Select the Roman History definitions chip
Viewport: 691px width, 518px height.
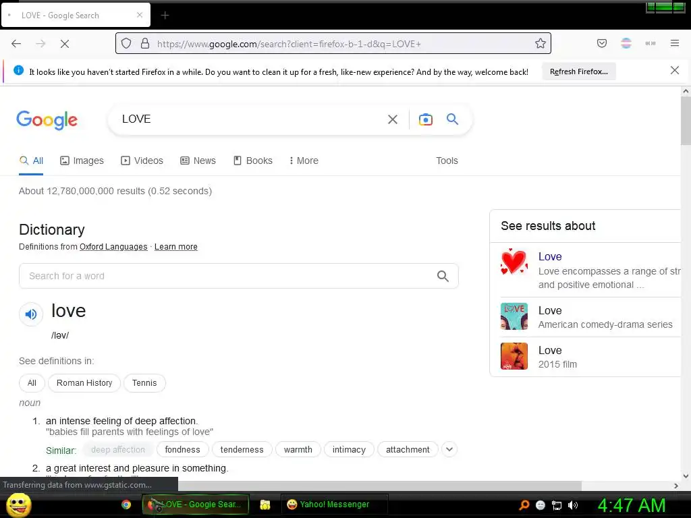pos(84,383)
